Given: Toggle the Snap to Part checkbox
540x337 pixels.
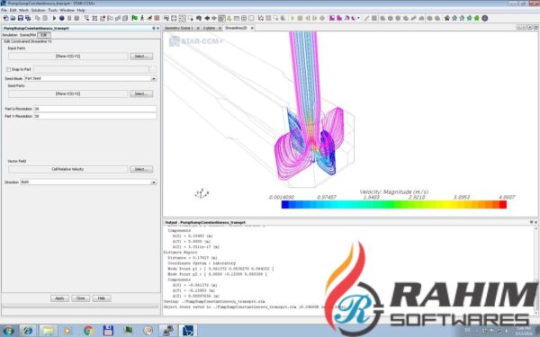Looking at the screenshot, I should pyautogui.click(x=9, y=69).
